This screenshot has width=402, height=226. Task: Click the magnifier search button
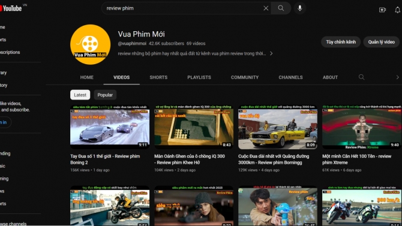point(281,8)
